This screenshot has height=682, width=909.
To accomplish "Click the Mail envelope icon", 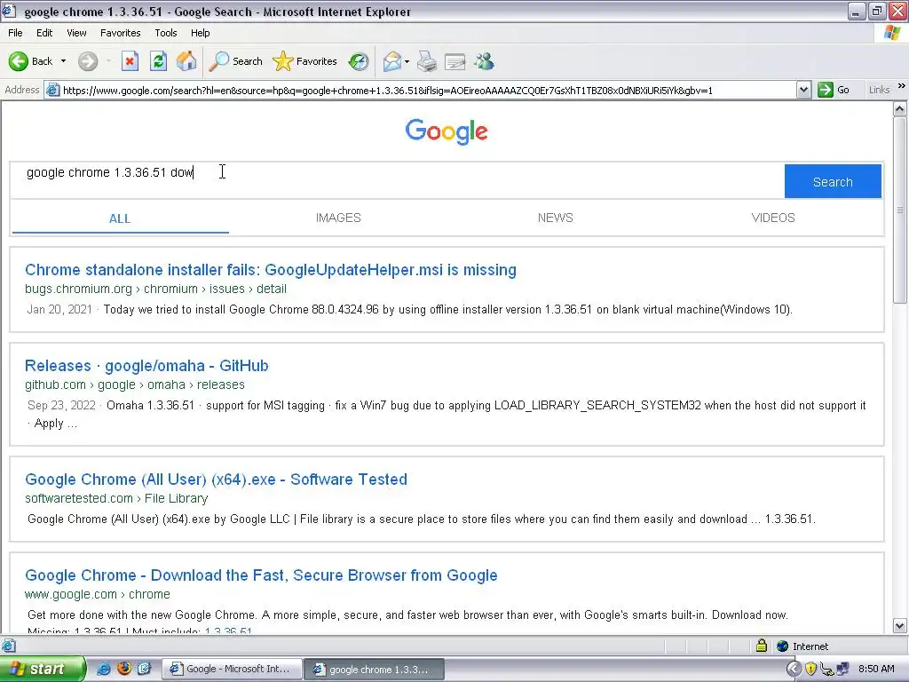I will pos(391,61).
